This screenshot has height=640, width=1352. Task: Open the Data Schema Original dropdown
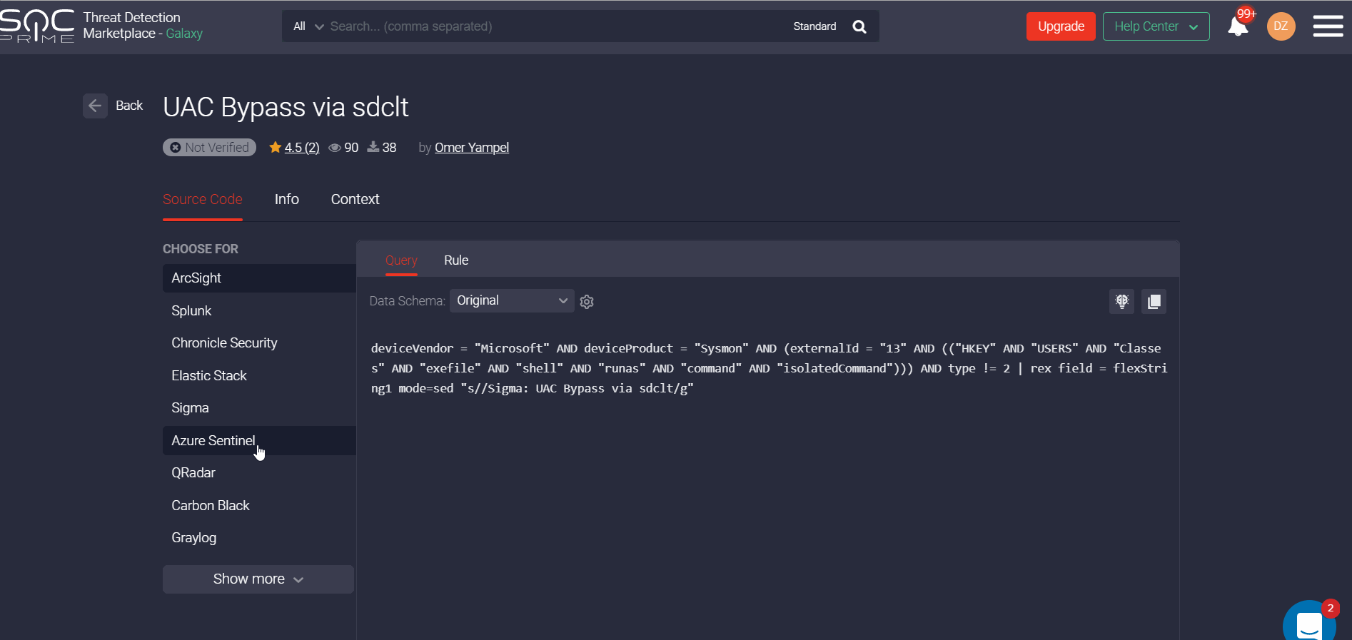(x=511, y=300)
